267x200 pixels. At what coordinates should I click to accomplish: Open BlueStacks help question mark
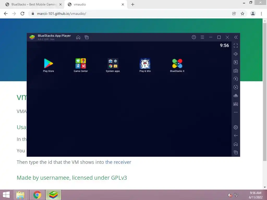(194, 37)
